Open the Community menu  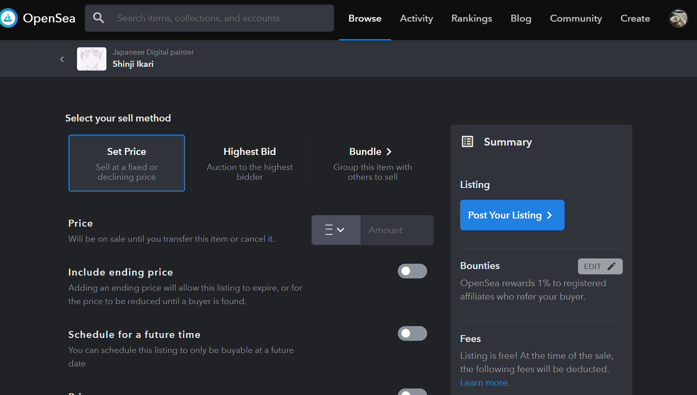click(576, 18)
